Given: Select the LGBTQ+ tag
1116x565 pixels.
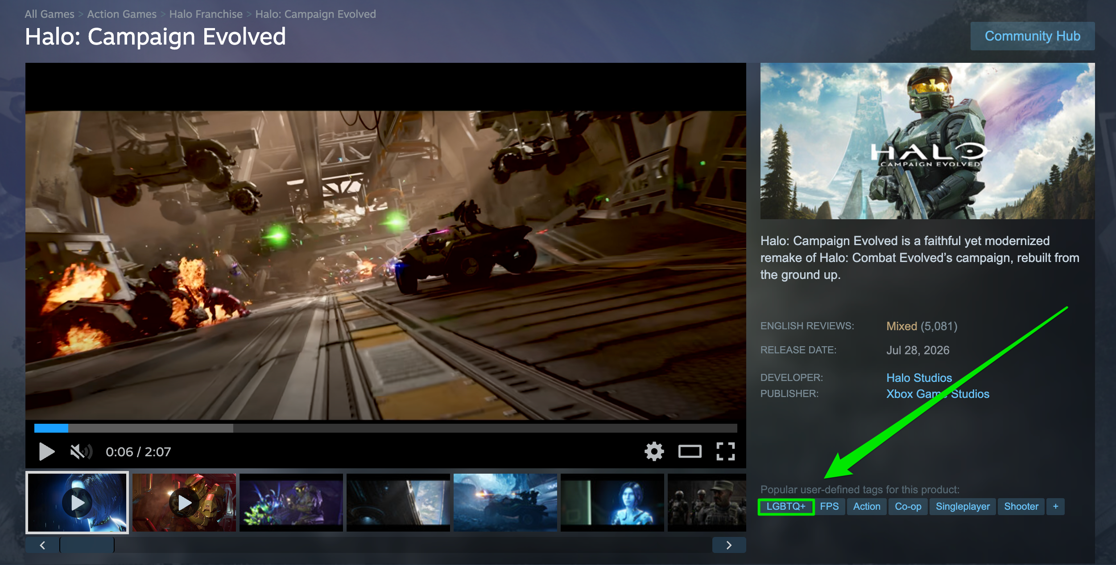Looking at the screenshot, I should (x=786, y=507).
